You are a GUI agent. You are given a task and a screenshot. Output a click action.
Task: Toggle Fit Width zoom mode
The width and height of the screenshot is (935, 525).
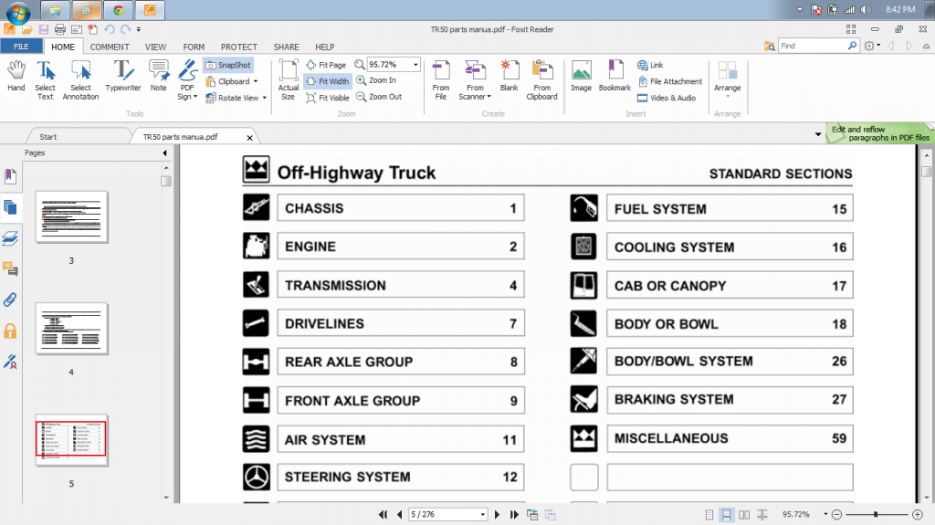tap(327, 81)
